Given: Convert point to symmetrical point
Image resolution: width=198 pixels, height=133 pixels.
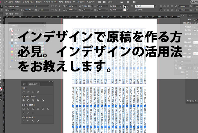Looking at the screenshot, I should [38, 121].
